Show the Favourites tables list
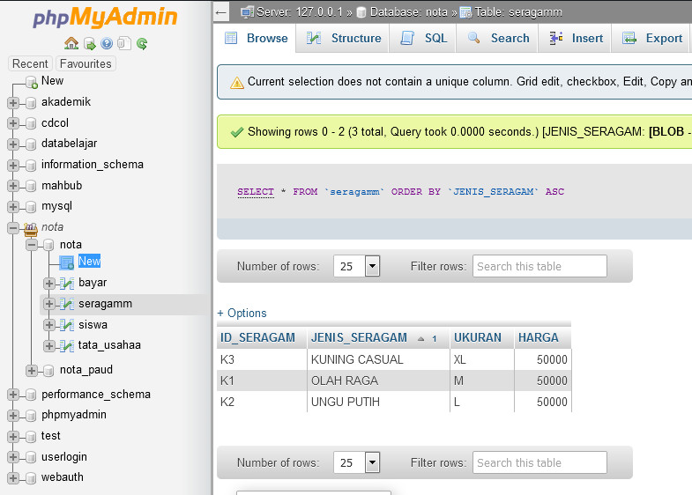This screenshot has width=692, height=495. click(x=86, y=64)
